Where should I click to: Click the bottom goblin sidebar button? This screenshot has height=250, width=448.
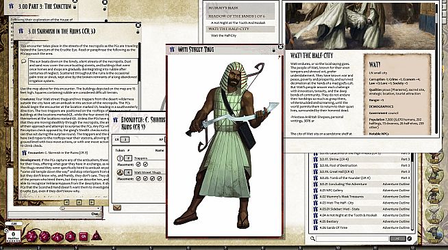tap(434, 234)
